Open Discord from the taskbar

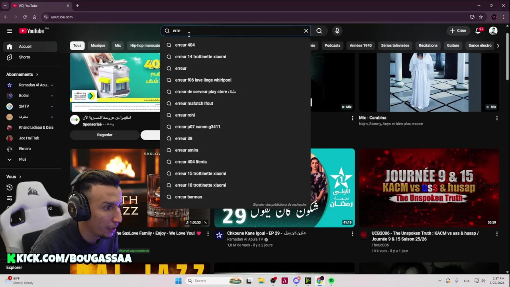tap(296, 281)
